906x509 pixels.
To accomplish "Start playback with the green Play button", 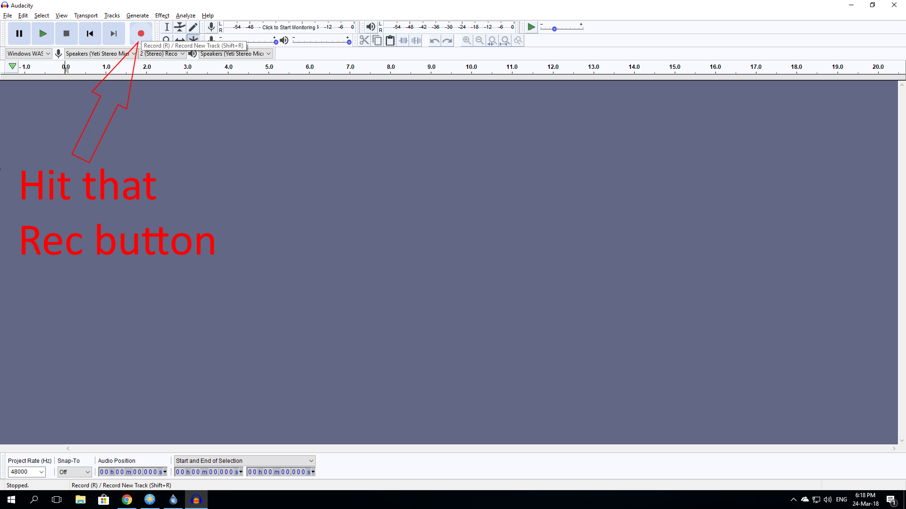I will tap(43, 33).
